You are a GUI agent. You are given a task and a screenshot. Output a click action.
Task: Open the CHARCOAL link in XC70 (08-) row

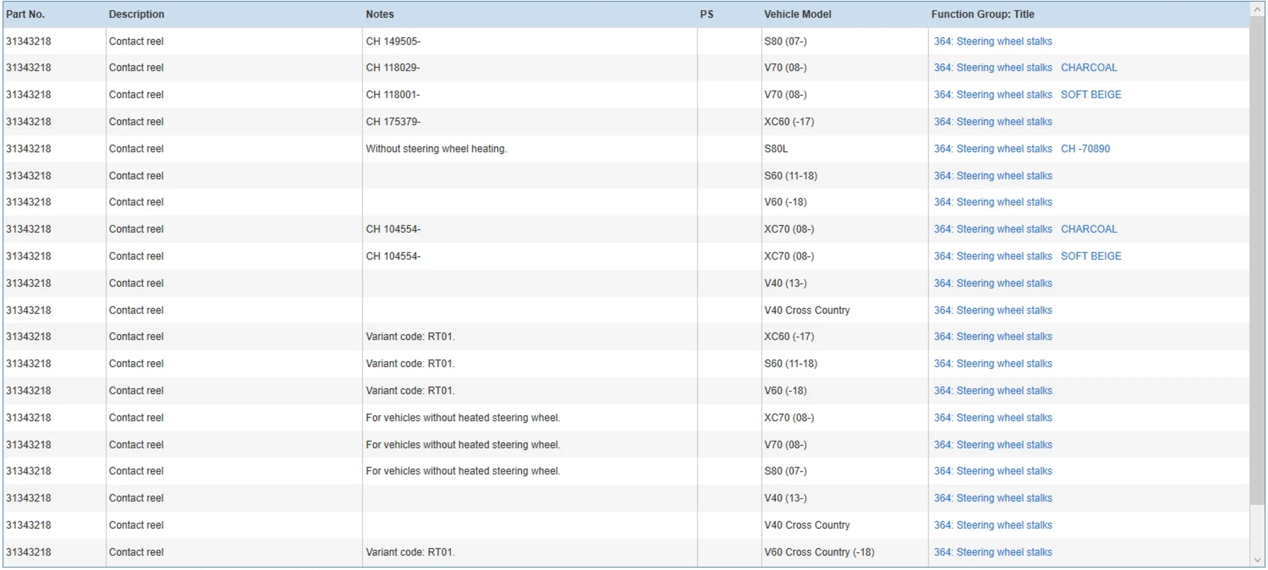[1088, 229]
